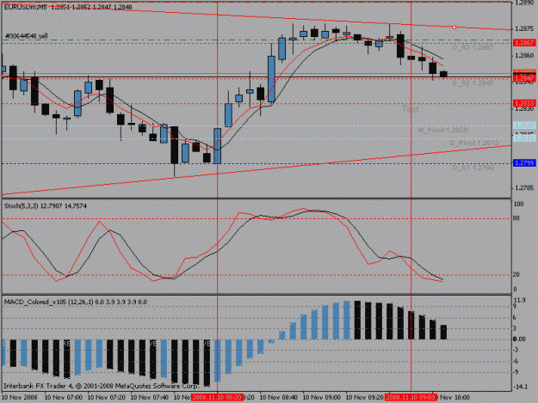The width and height of the screenshot is (538, 403).
Task: Click the 10 Nov 07:00 time axis label
Action: [x=64, y=398]
